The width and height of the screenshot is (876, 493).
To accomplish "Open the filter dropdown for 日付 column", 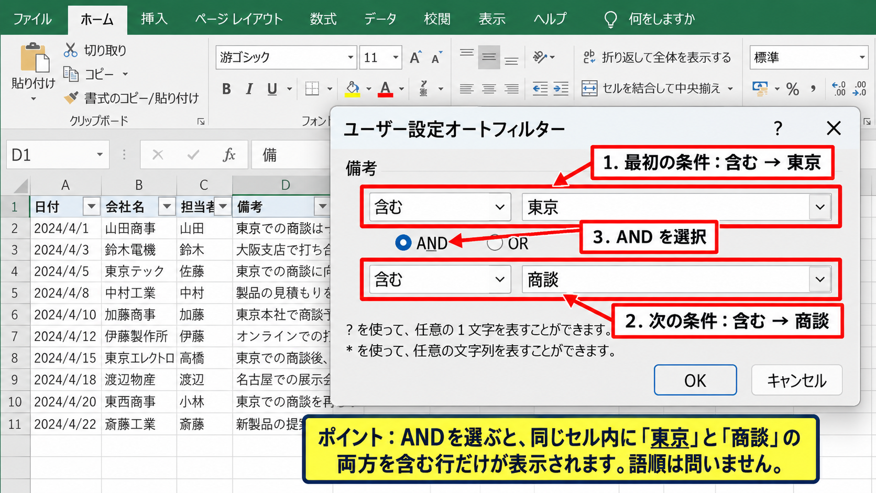I will (91, 206).
